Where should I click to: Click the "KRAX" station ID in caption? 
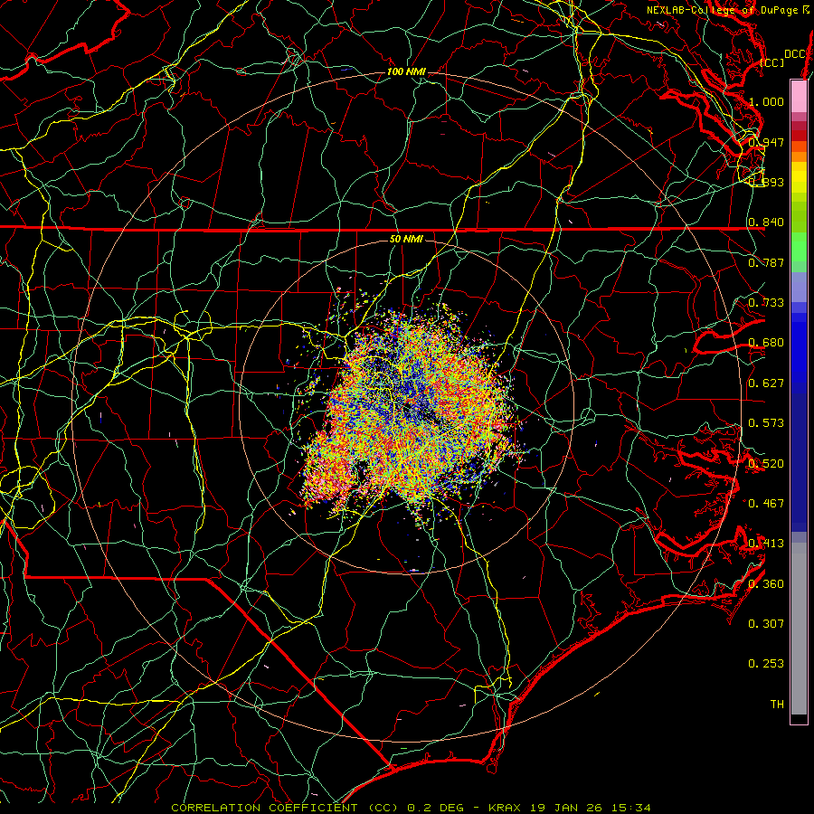point(504,808)
